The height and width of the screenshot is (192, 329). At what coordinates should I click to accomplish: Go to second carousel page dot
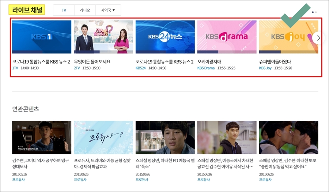click(316, 12)
